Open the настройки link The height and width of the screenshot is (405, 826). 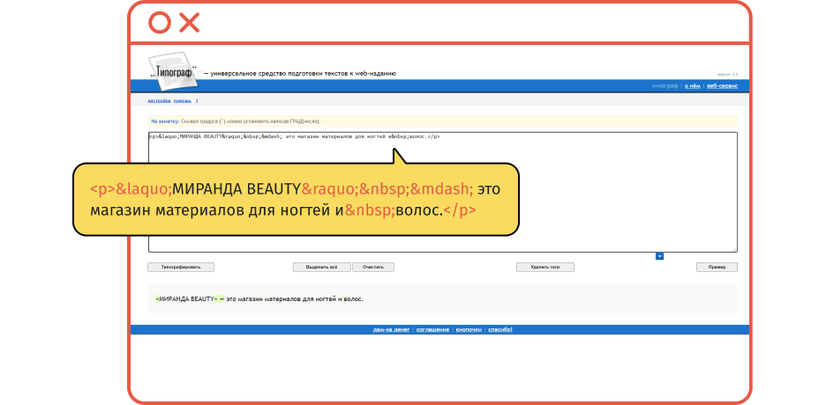click(159, 100)
